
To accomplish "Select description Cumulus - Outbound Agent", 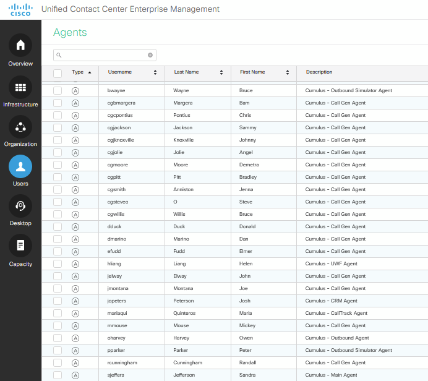I will point(337,338).
